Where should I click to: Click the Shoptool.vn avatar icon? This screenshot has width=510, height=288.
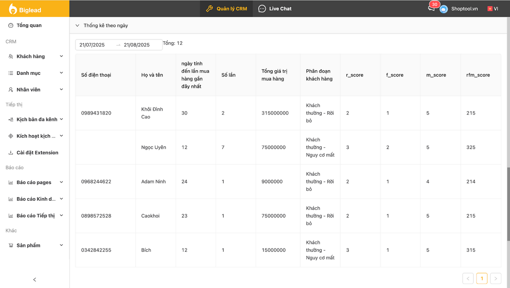[444, 9]
